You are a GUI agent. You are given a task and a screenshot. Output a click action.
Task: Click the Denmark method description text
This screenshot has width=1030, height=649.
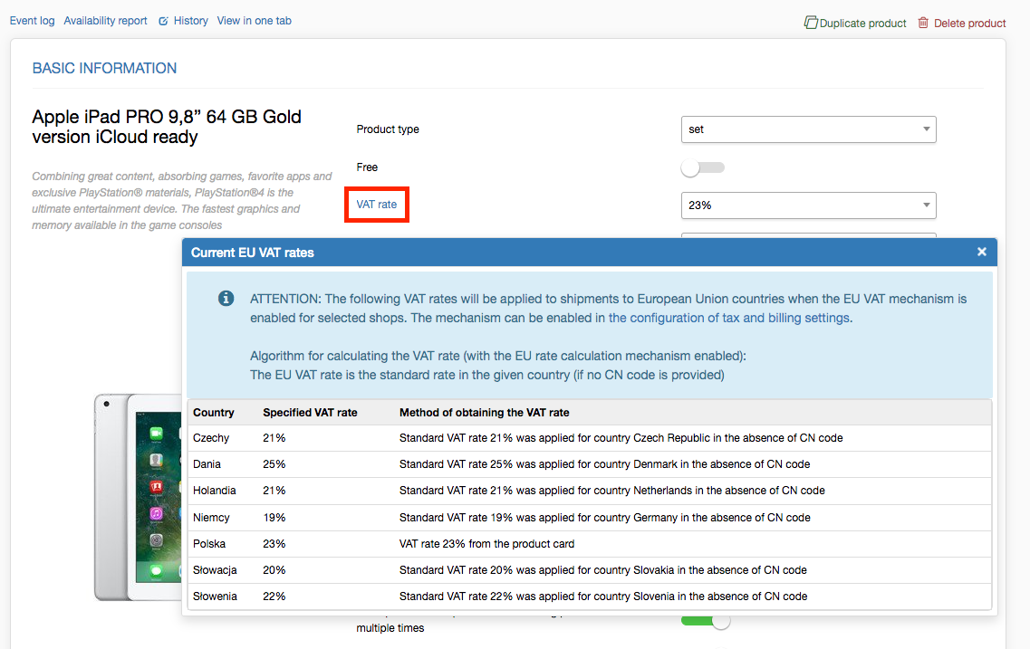(605, 464)
